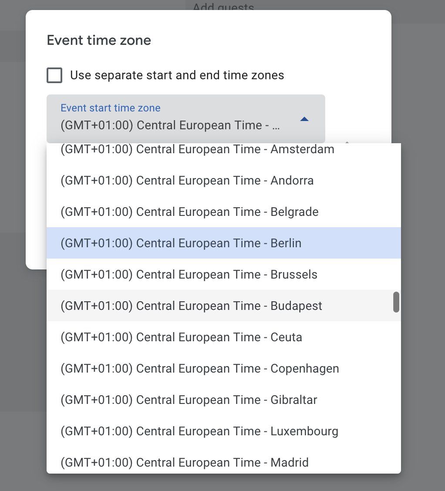The image size is (445, 491).
Task: Click the selected Central European Time value text
Action: [170, 125]
